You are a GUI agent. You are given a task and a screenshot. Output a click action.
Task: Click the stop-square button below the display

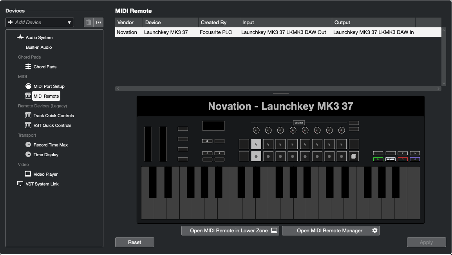point(207,141)
